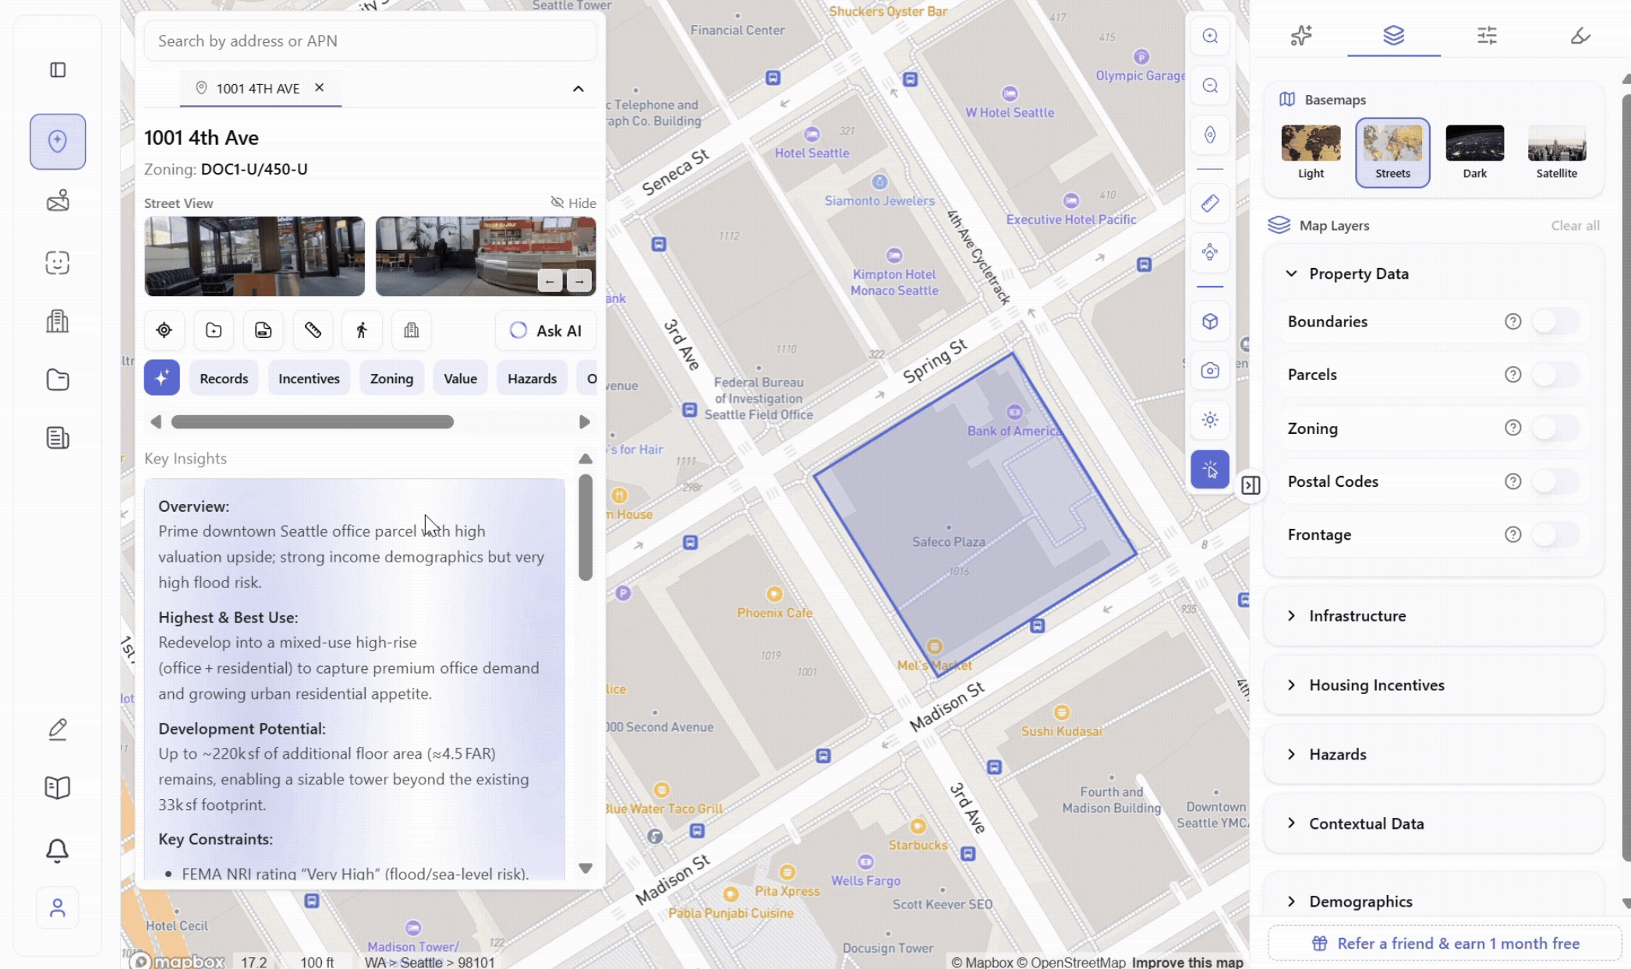
Task: Select the Dark basemap
Action: tap(1474, 153)
